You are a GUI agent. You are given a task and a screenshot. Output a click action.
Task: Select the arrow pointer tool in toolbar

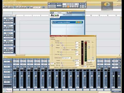(15, 7)
